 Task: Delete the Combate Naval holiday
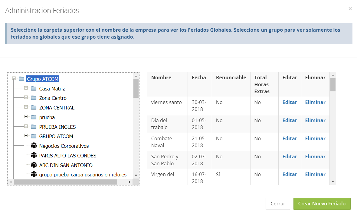coord(315,138)
